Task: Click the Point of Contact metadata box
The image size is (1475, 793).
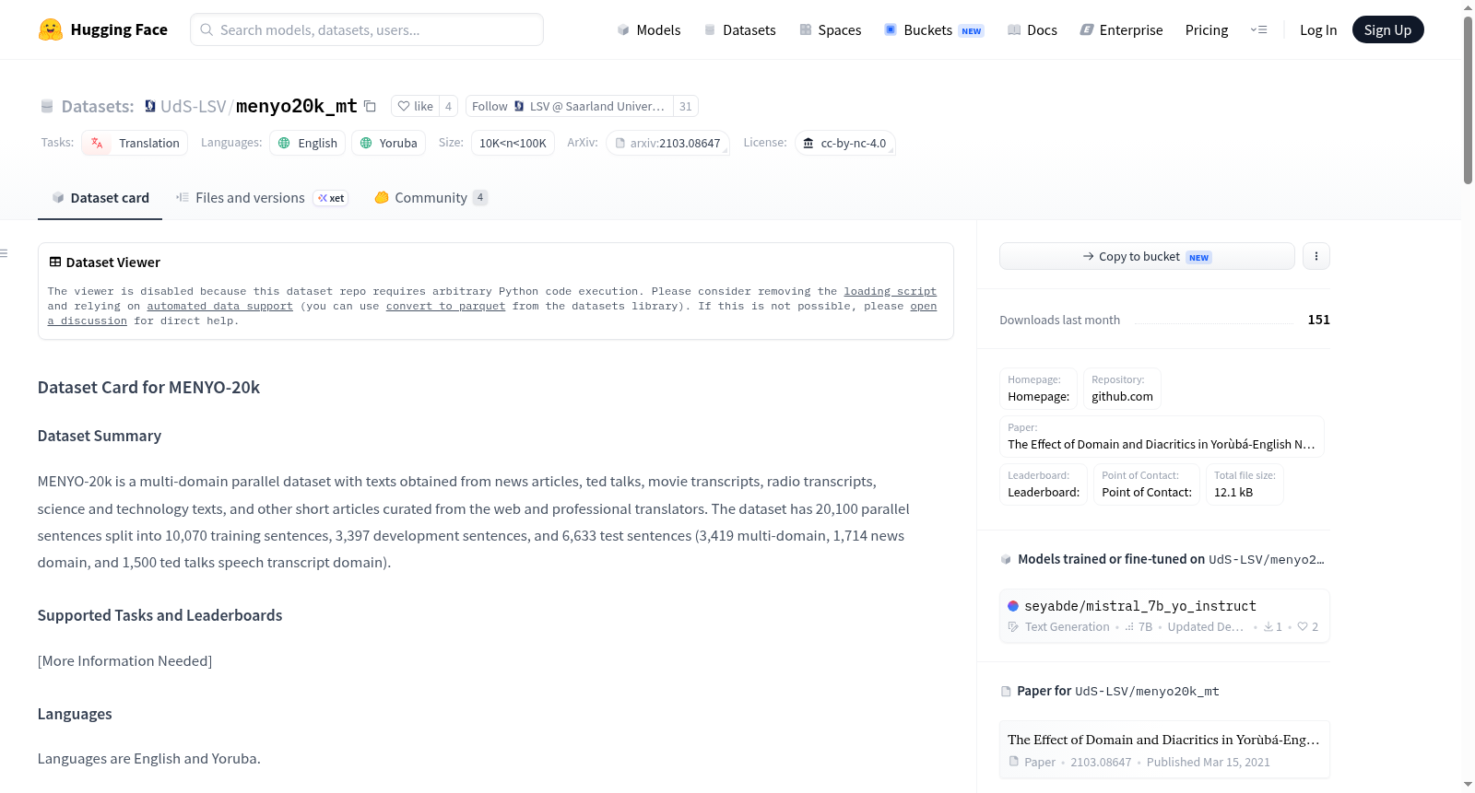Action: [1147, 484]
